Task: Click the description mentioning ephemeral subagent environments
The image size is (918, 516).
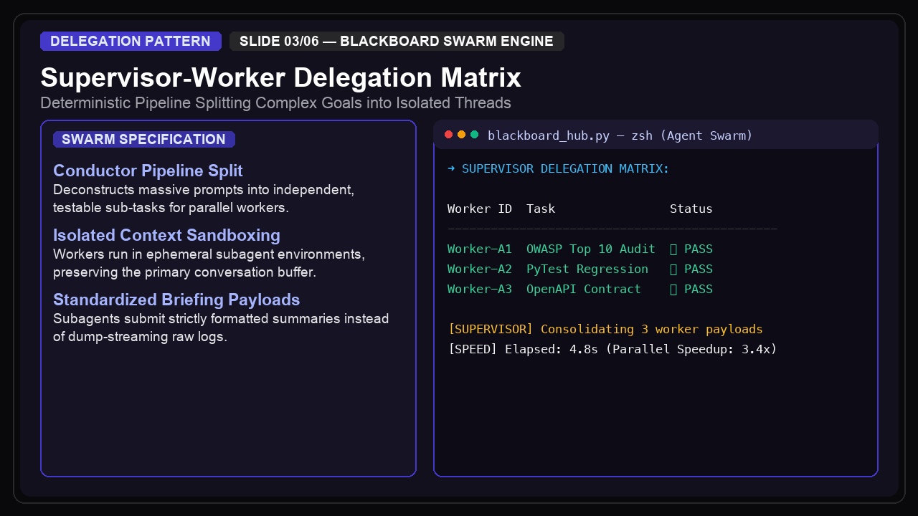Action: tap(209, 264)
